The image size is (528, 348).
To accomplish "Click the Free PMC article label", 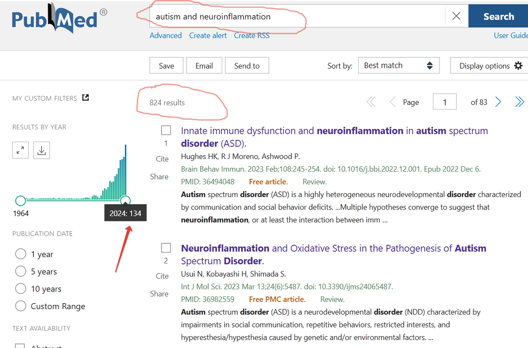I will point(277,299).
